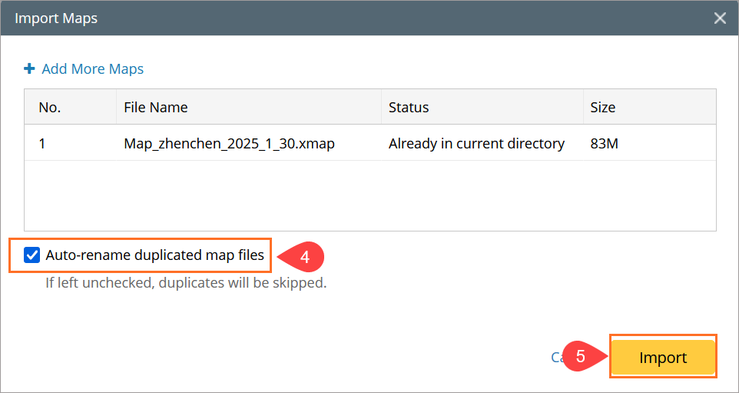The height and width of the screenshot is (393, 739).
Task: Click the red callout marker numbered 5
Action: [582, 357]
